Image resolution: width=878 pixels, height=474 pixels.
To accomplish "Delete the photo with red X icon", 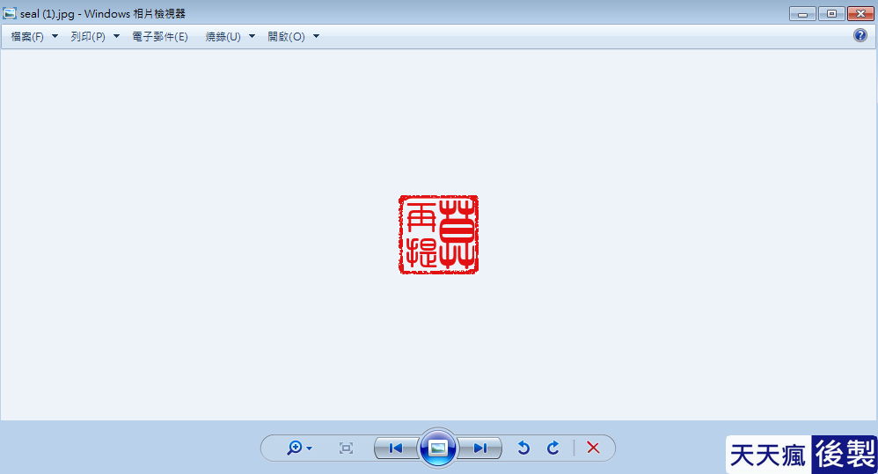I will (x=593, y=448).
